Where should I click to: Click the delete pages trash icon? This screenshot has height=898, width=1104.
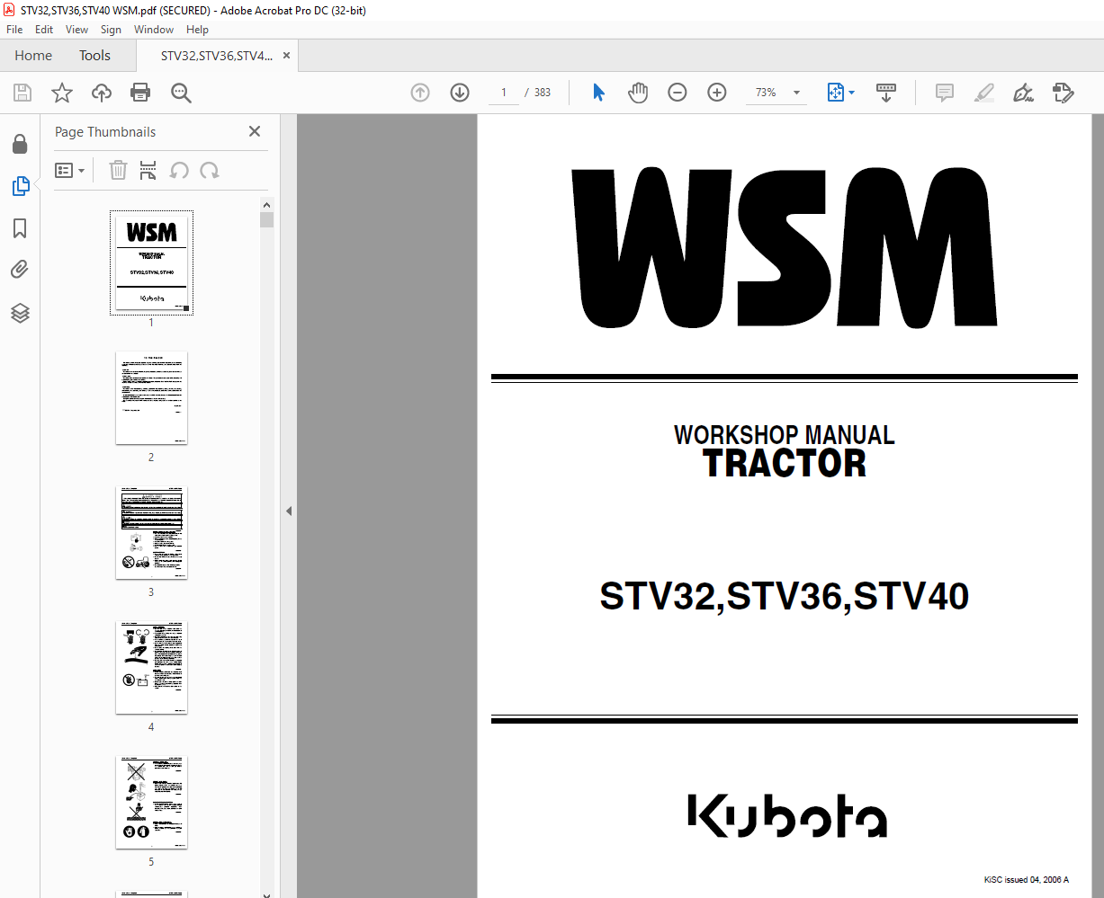click(x=118, y=170)
